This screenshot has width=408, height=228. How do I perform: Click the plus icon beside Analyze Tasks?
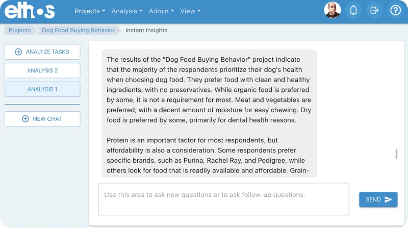(18, 52)
